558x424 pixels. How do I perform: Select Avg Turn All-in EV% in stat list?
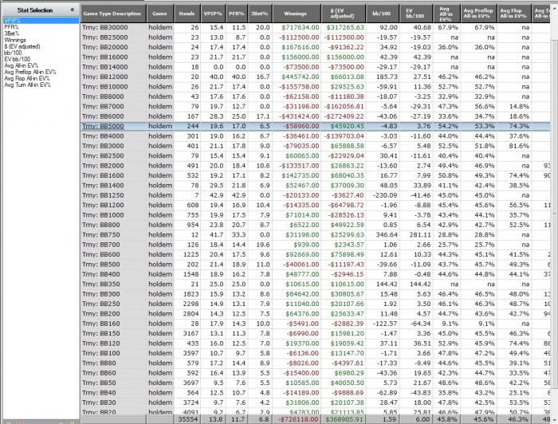click(x=27, y=84)
